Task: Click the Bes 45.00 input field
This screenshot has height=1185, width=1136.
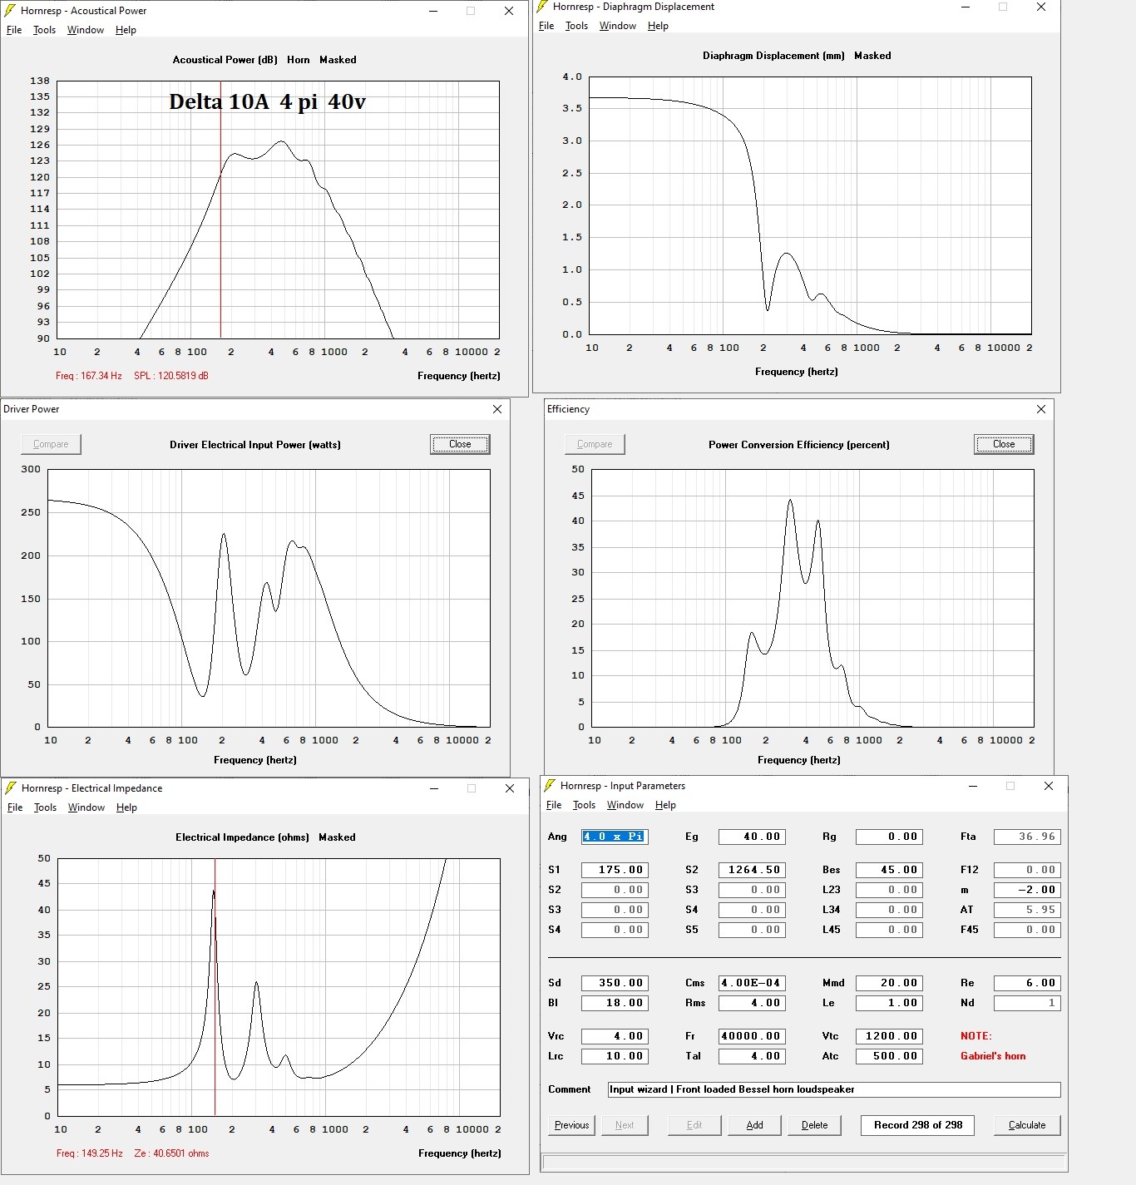Action: (x=889, y=870)
